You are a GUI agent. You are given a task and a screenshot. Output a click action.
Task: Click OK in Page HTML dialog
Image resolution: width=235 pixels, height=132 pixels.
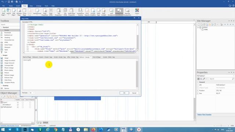click(124, 93)
